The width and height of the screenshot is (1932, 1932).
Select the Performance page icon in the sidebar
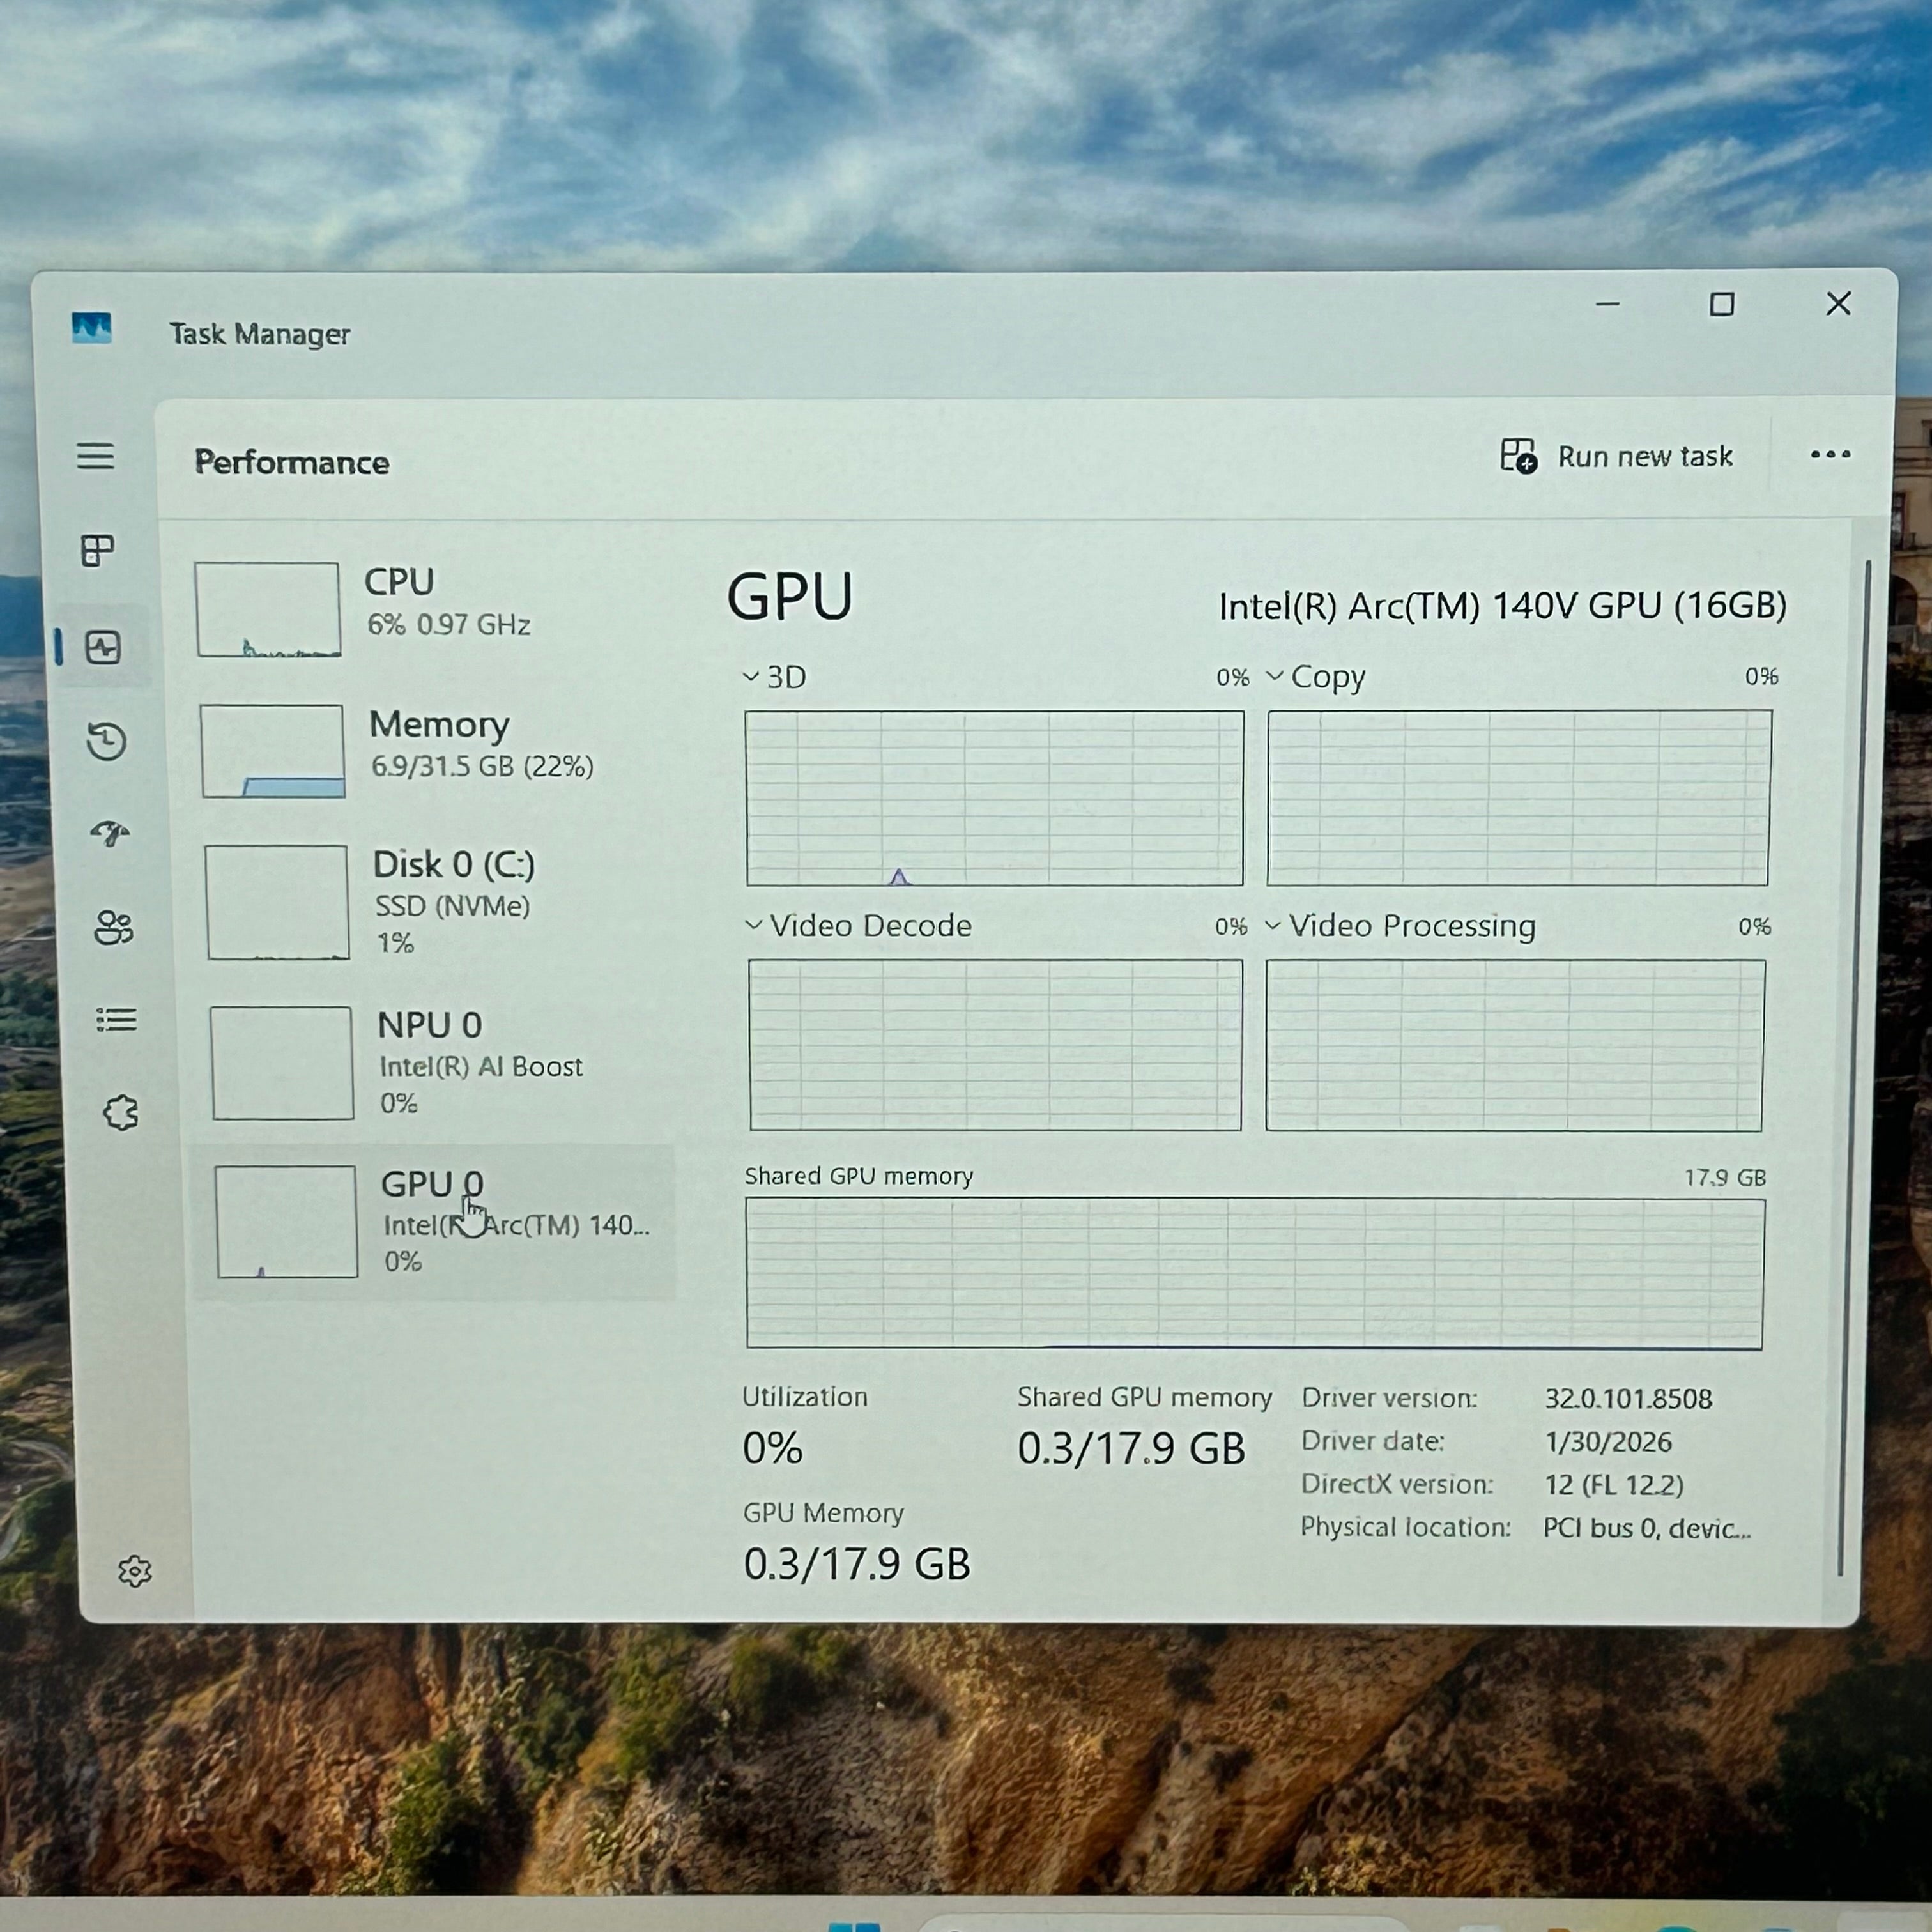pyautogui.click(x=103, y=647)
